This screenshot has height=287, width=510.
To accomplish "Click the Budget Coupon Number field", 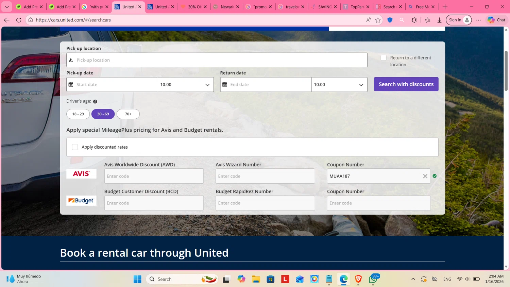I will click(379, 203).
